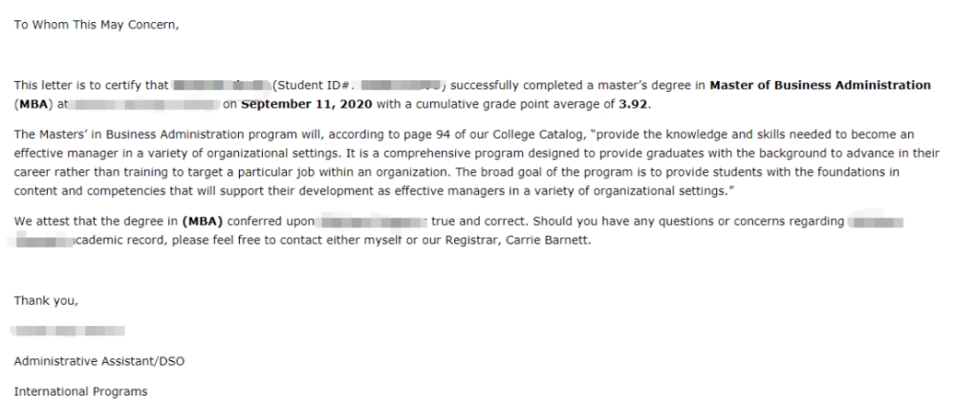Image resolution: width=956 pixels, height=407 pixels.
Task: Click the 'Administrative Assistant/DSO' title line
Action: pyautogui.click(x=99, y=361)
